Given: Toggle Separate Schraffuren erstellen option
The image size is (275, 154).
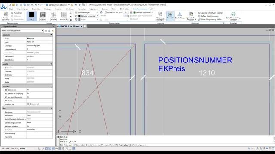Looking at the screenshot, I should pos(211,13).
